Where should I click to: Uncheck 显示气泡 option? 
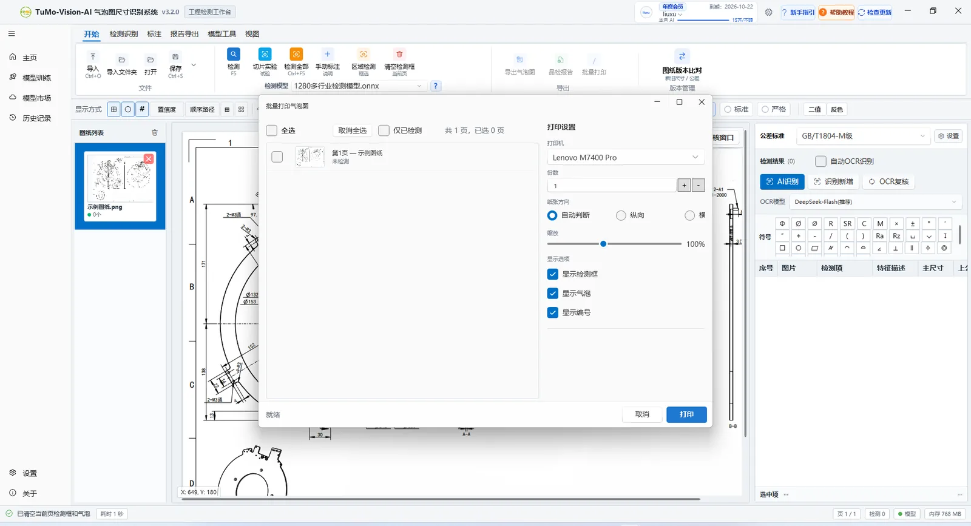coord(552,293)
